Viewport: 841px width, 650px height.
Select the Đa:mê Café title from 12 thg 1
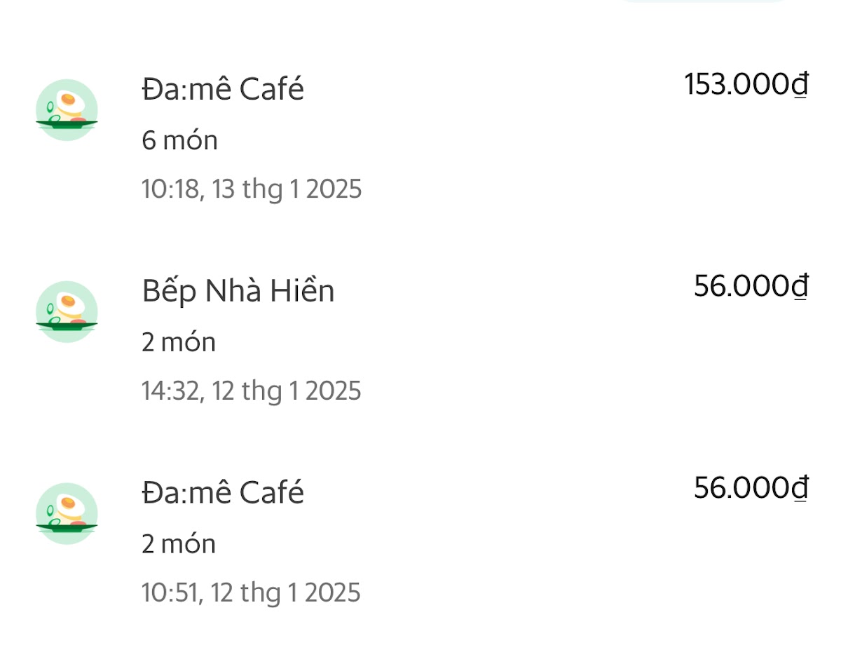pyautogui.click(x=223, y=493)
